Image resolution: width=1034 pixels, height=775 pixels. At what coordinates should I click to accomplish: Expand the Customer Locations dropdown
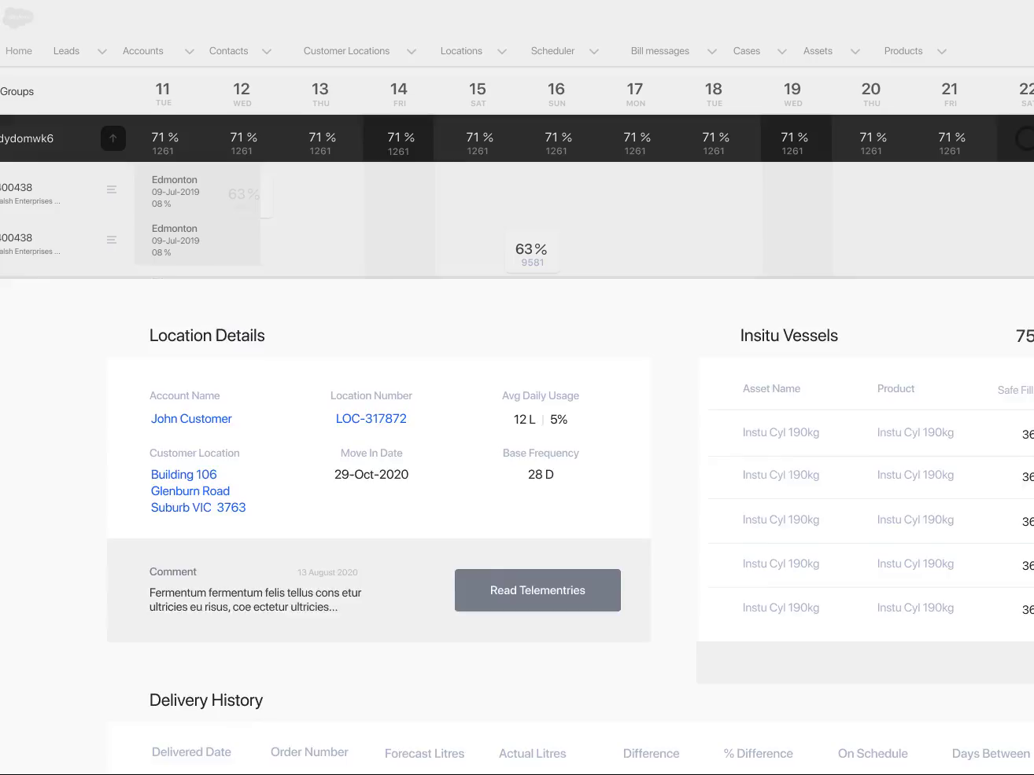coord(411,50)
